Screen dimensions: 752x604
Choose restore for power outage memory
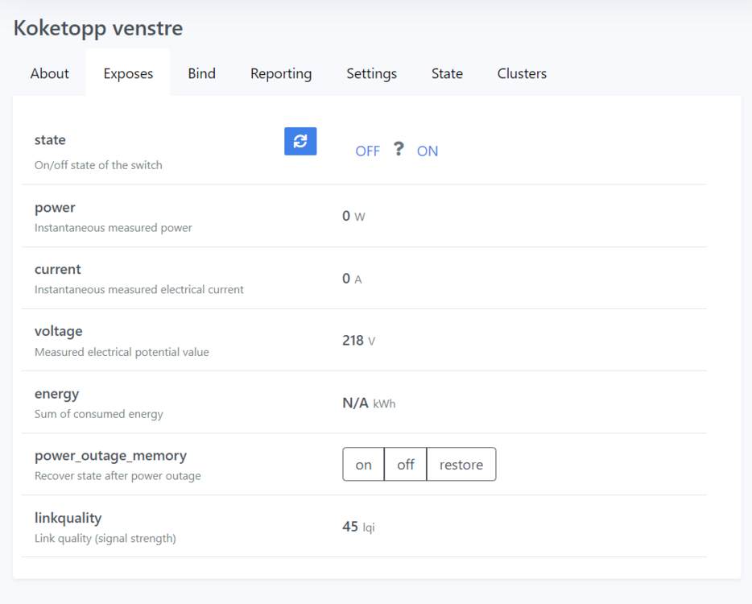tap(461, 465)
